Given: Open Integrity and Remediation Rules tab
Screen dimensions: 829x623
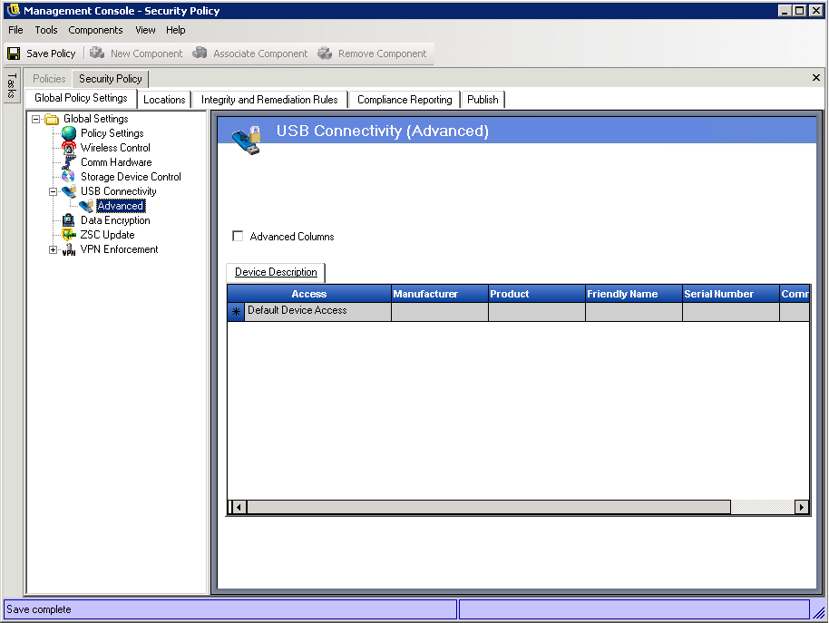Looking at the screenshot, I should pyautogui.click(x=269, y=100).
